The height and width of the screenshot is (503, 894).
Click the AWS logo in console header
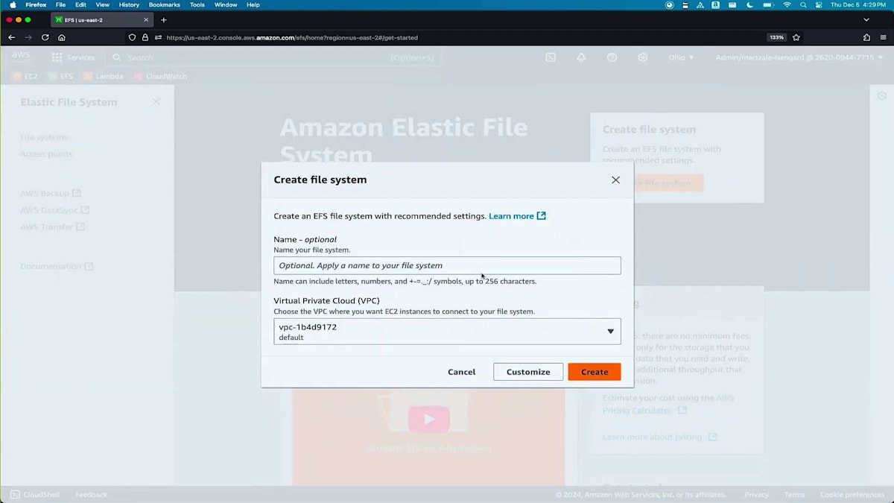click(x=21, y=57)
